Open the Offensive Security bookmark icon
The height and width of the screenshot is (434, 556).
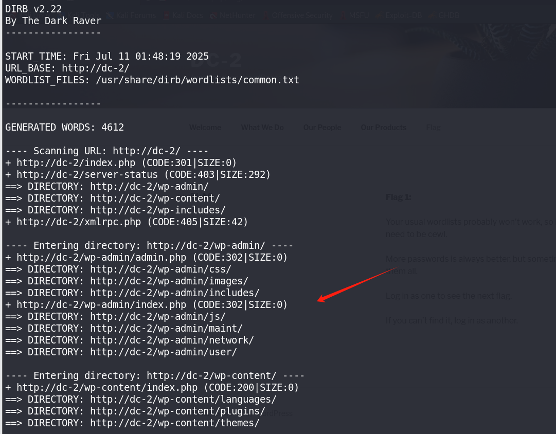pyautogui.click(x=266, y=15)
